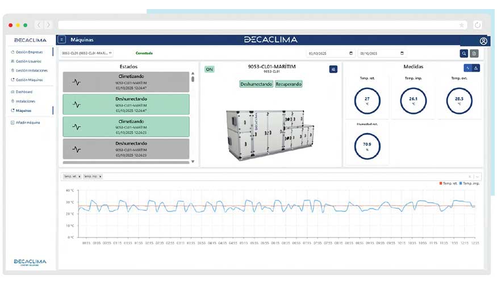Click pulse icon in green Deshumectando card
The height and width of the screenshot is (284, 497).
point(76,105)
